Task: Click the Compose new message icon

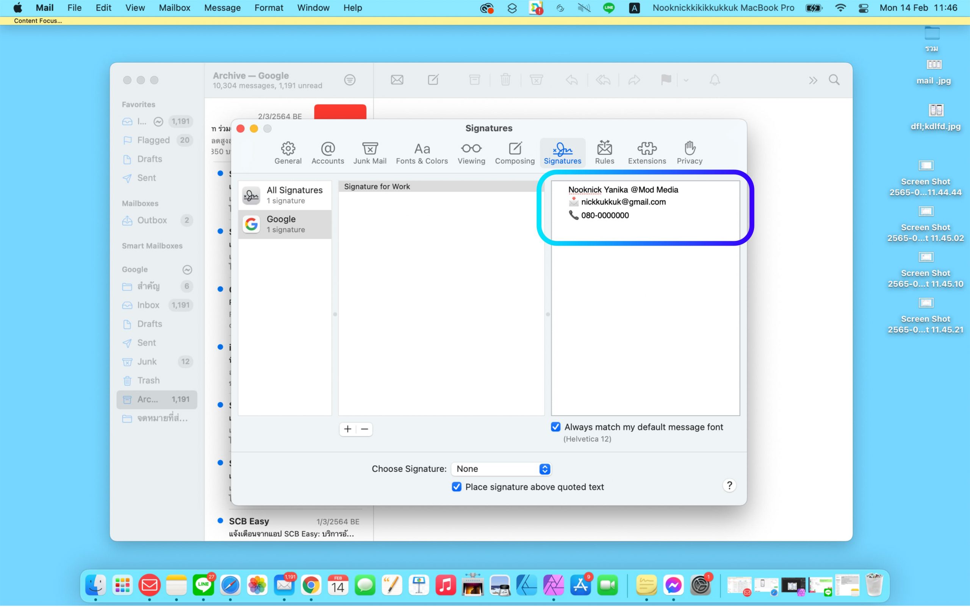Action: [433, 80]
